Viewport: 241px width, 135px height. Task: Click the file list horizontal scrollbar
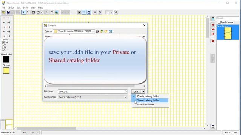coord(91,86)
